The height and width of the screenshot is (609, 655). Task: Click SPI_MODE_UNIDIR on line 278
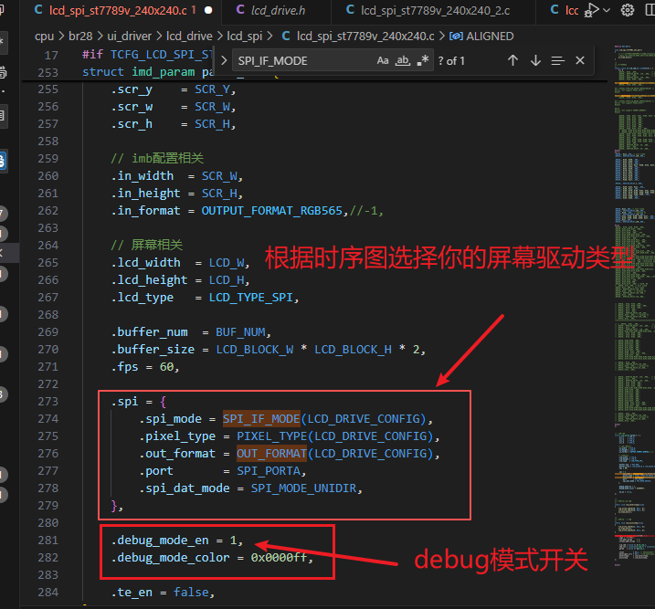point(303,488)
